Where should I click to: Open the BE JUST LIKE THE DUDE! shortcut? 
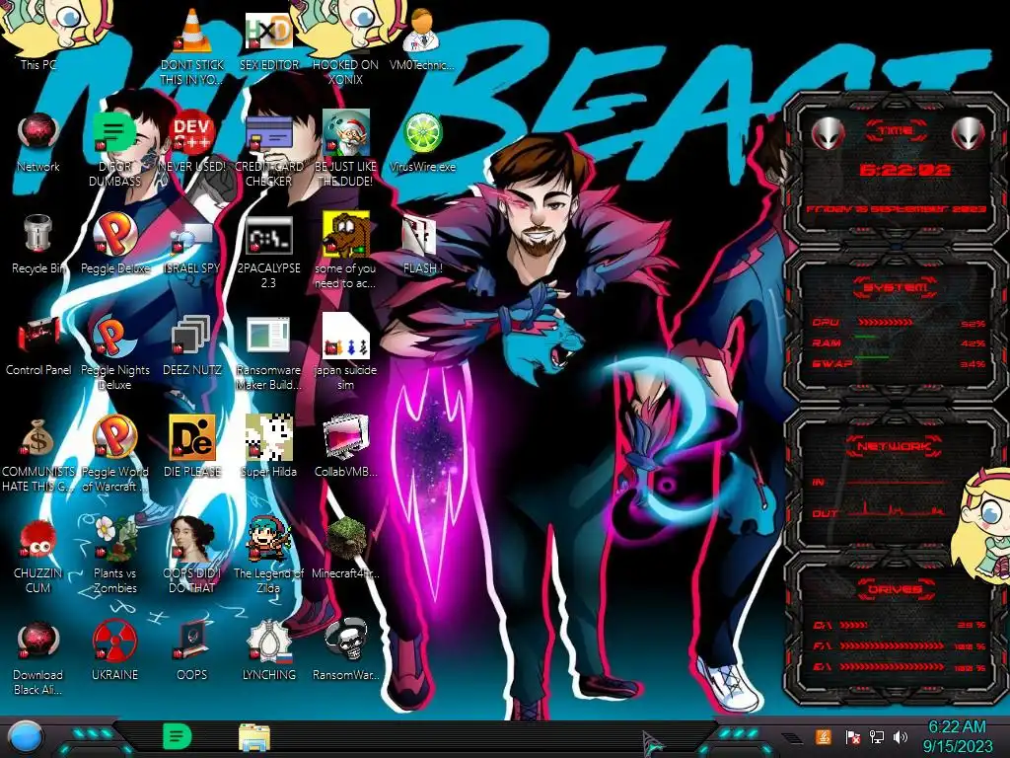[x=345, y=133]
